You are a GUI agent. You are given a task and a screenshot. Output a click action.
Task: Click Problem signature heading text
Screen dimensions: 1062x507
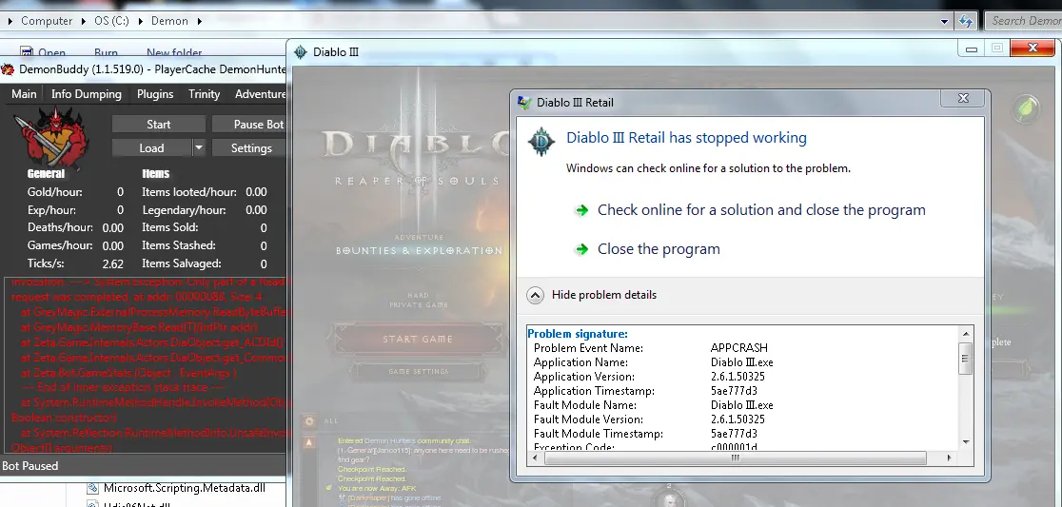[577, 334]
